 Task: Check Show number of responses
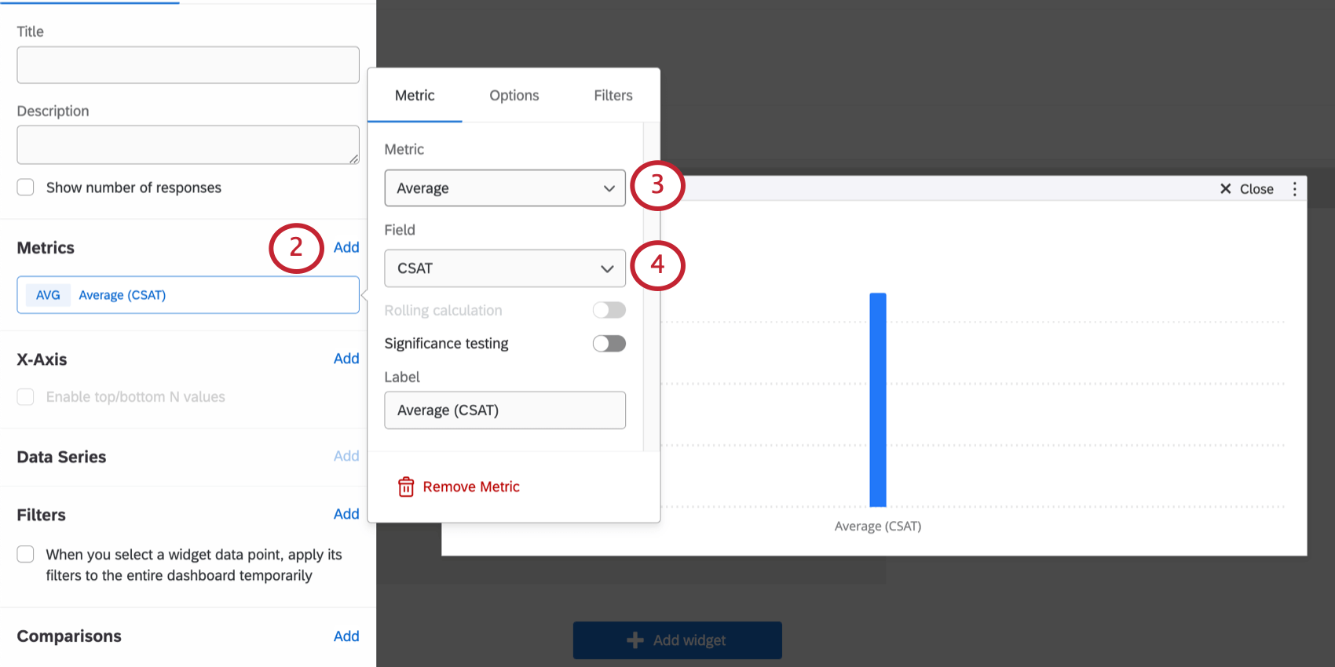26,188
